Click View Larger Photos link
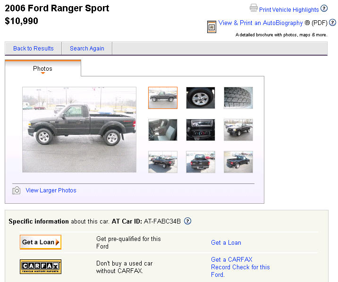Image resolution: width=338 pixels, height=282 pixels. [x=51, y=191]
